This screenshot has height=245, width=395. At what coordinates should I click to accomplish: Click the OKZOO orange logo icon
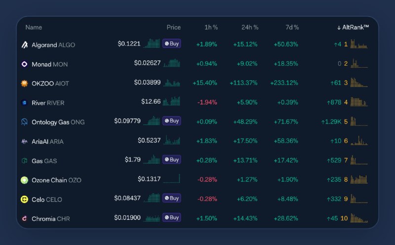coord(24,83)
